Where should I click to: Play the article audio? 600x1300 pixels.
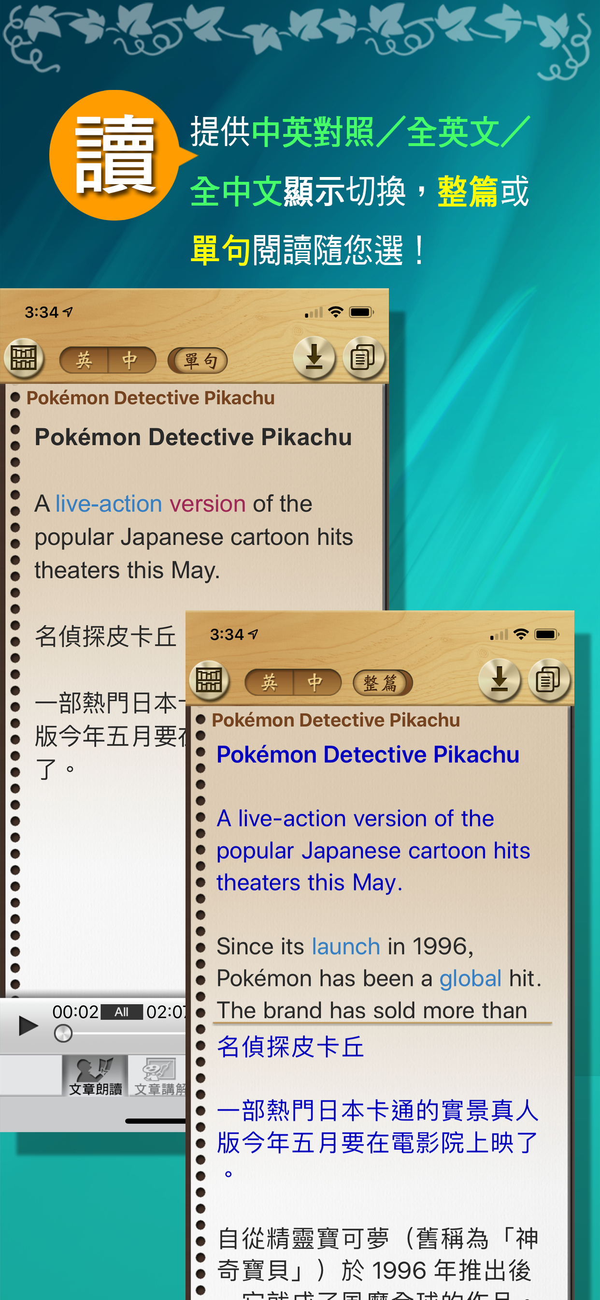[x=27, y=1025]
